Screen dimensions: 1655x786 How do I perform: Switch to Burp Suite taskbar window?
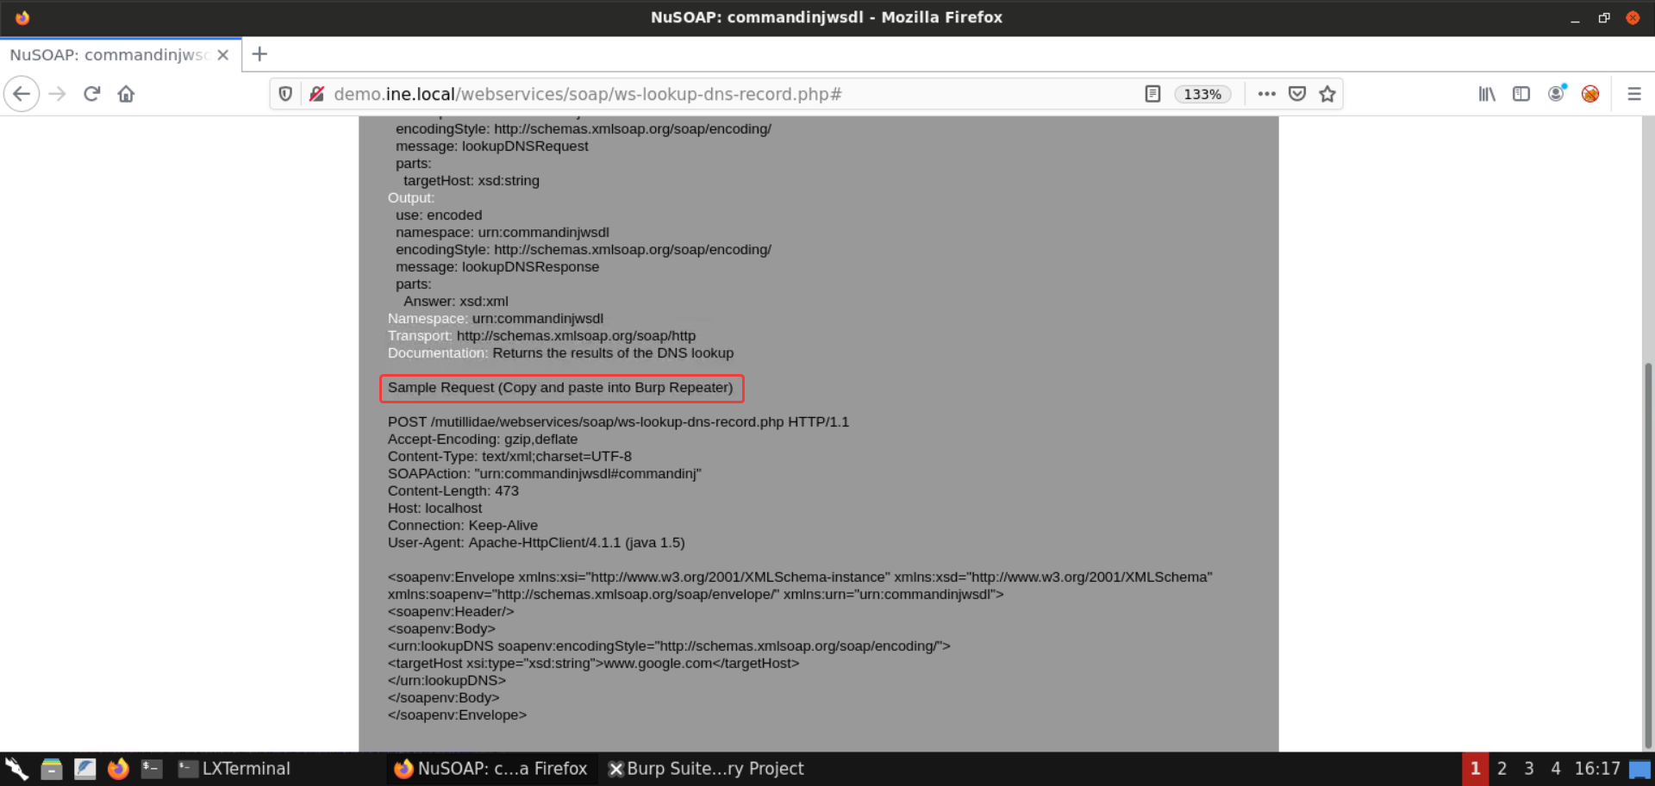tap(706, 769)
